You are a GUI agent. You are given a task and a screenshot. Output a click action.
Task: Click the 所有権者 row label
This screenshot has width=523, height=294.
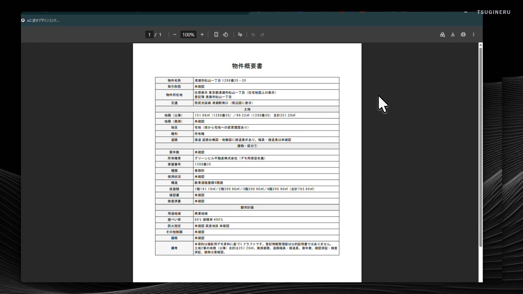(174, 158)
